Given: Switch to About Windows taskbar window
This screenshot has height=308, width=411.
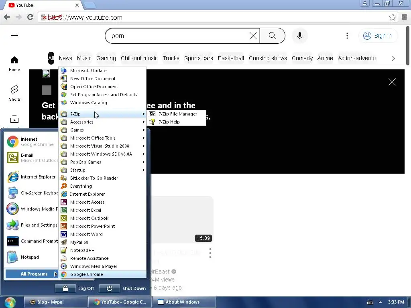Looking at the screenshot, I should 184,302.
